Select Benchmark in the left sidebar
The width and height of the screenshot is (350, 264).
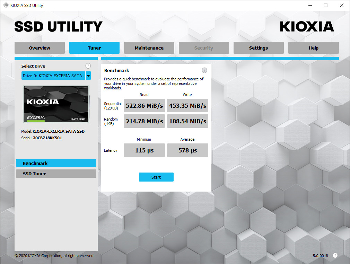[56, 163]
